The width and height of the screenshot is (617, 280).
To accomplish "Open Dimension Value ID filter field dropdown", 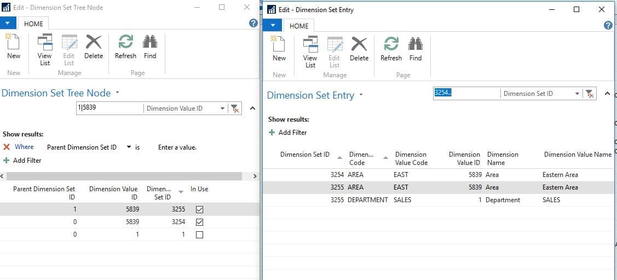I will click(x=222, y=108).
